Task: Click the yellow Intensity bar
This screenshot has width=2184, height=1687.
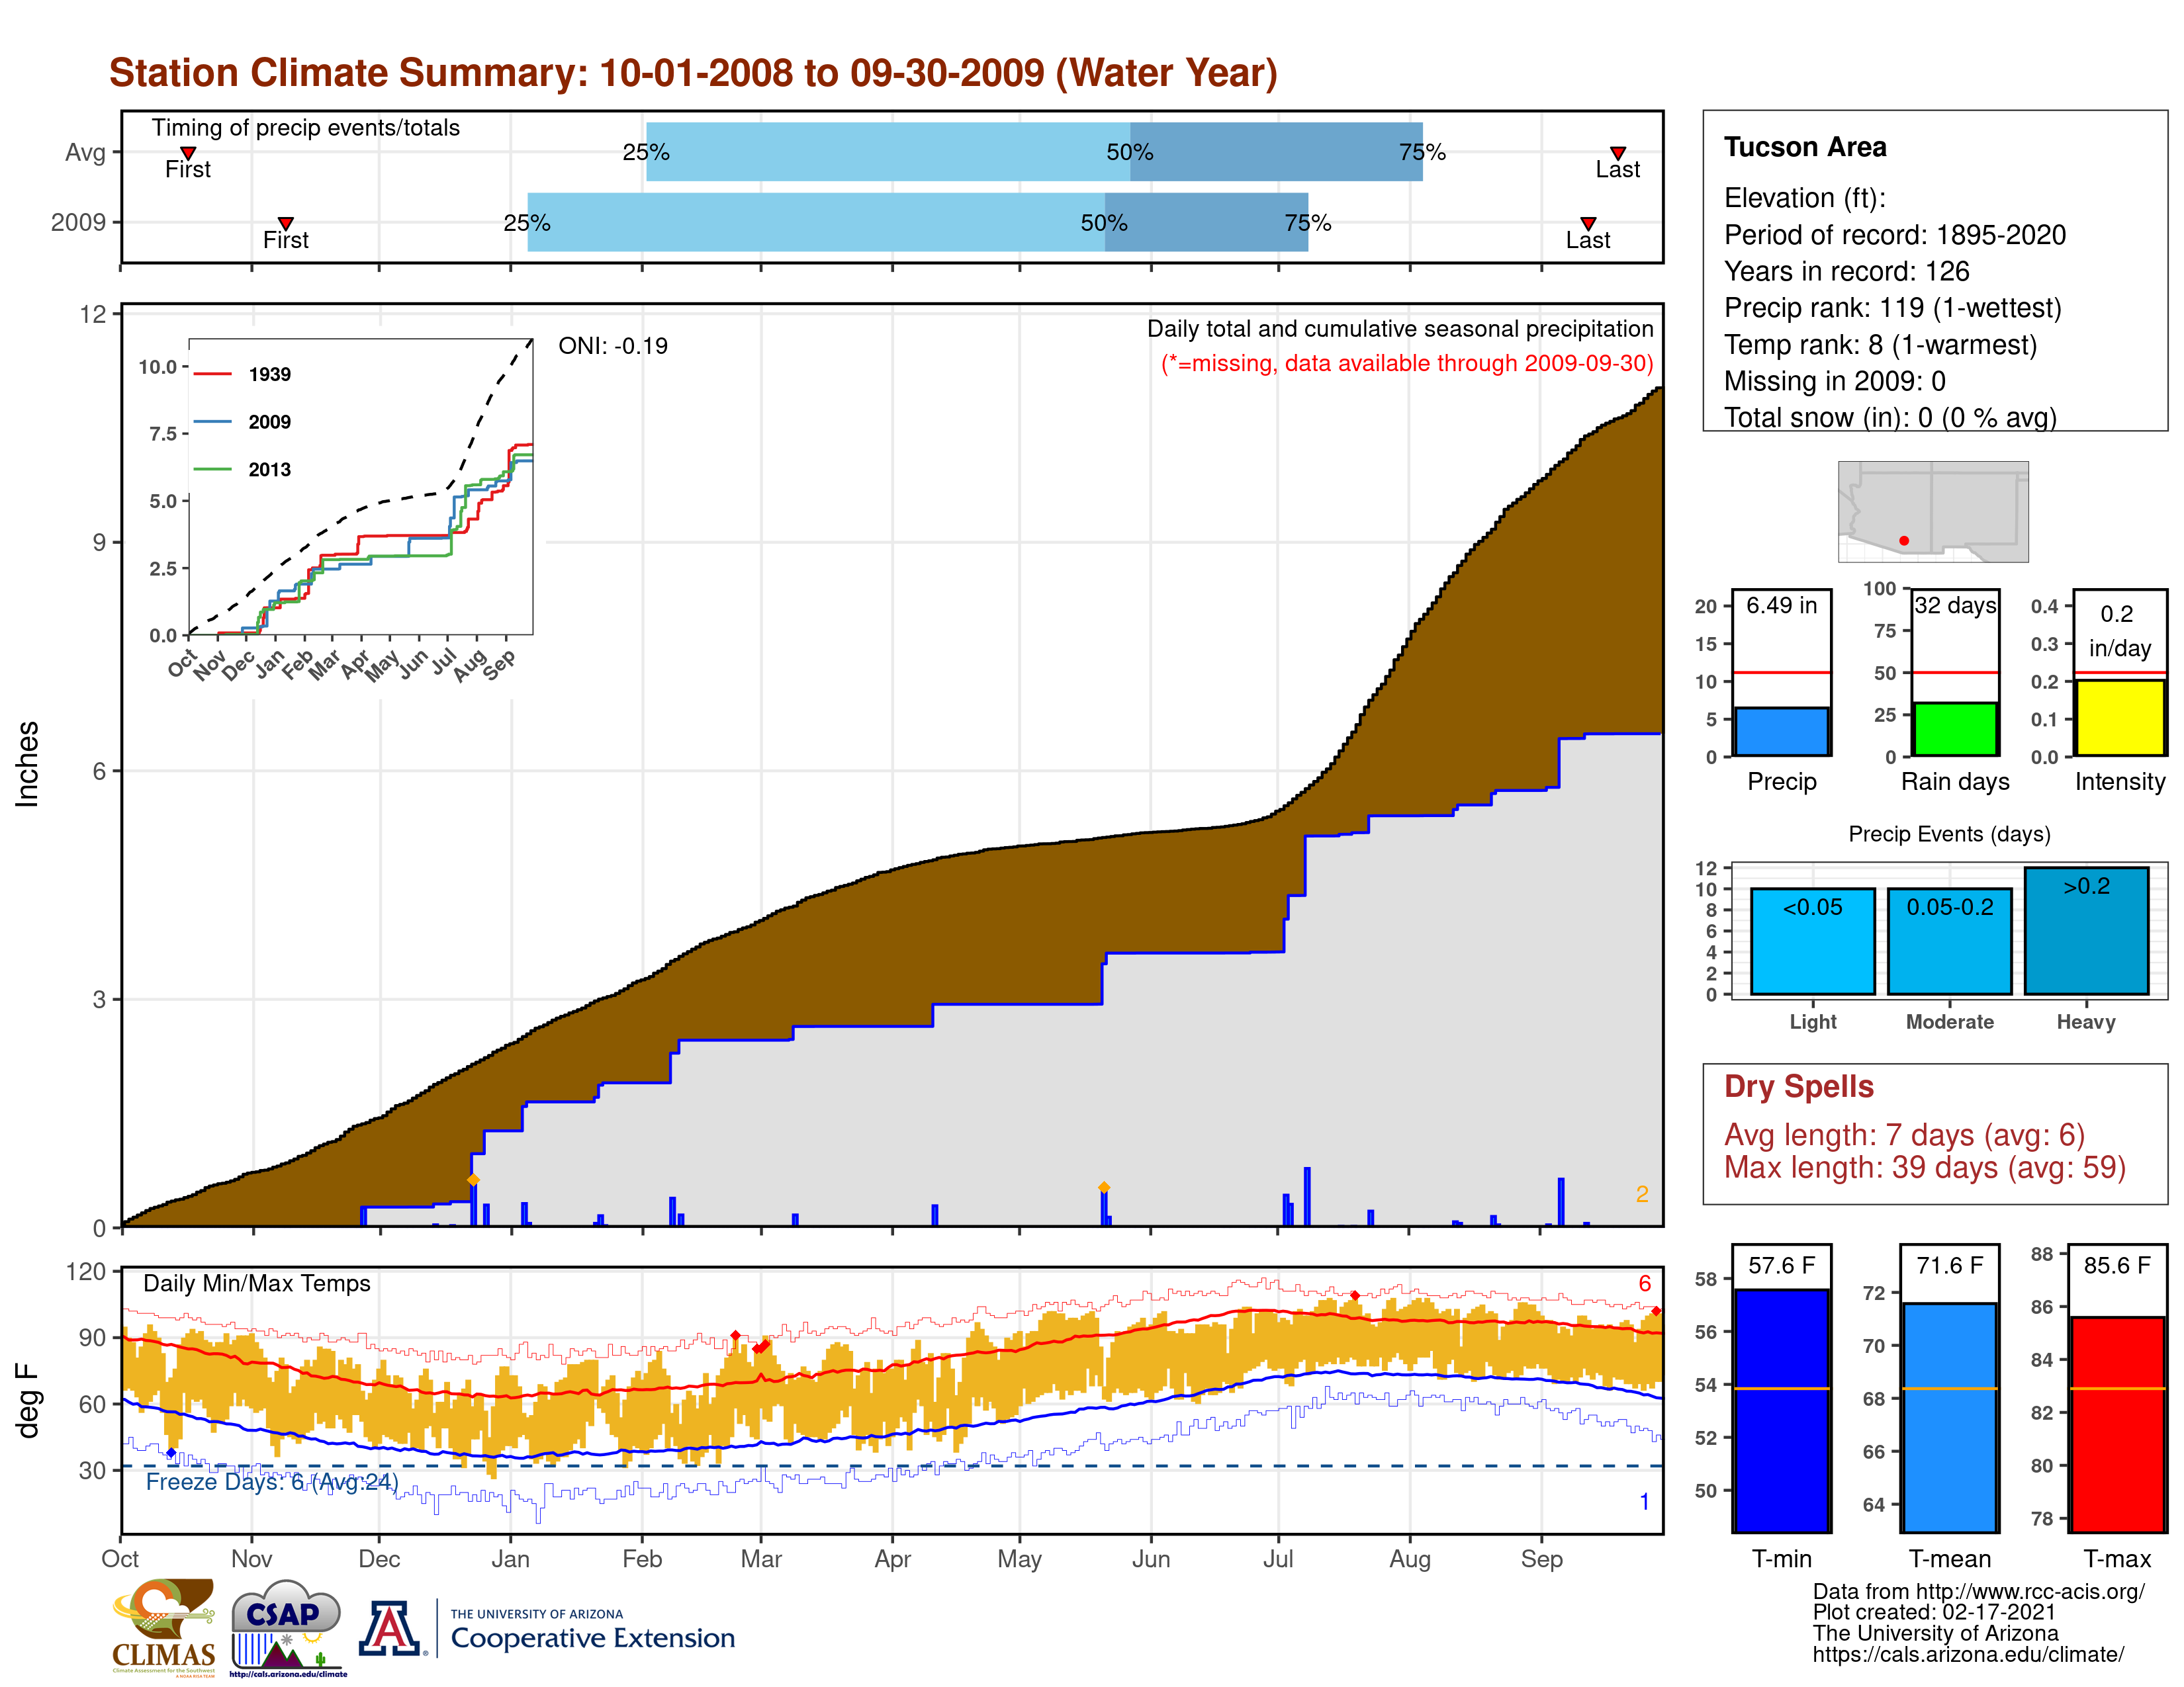Action: 2120,718
